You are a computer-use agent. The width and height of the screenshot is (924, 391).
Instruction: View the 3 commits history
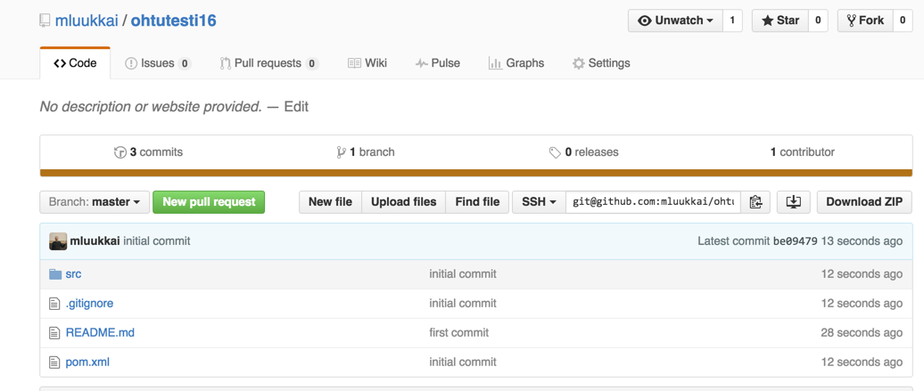coord(148,152)
